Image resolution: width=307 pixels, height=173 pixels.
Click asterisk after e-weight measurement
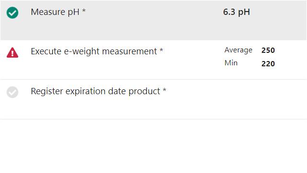pyautogui.click(x=161, y=50)
